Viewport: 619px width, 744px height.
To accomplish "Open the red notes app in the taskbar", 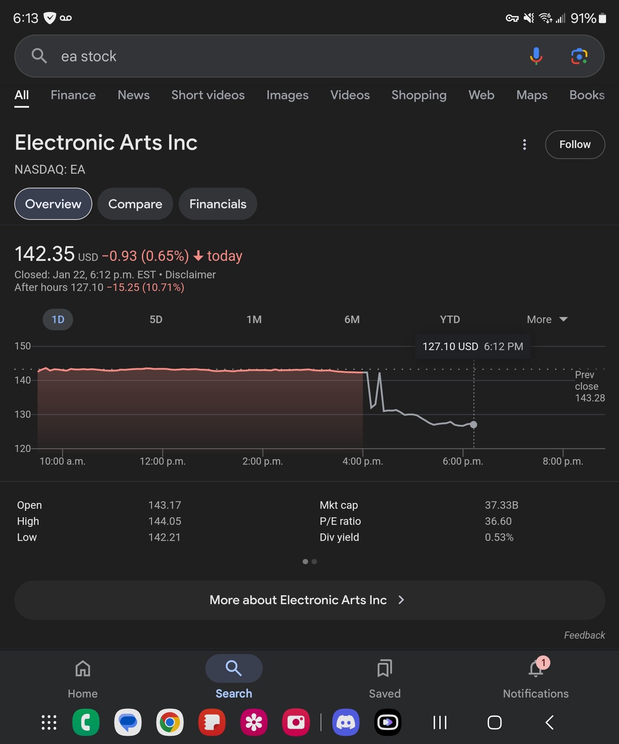I will click(212, 722).
